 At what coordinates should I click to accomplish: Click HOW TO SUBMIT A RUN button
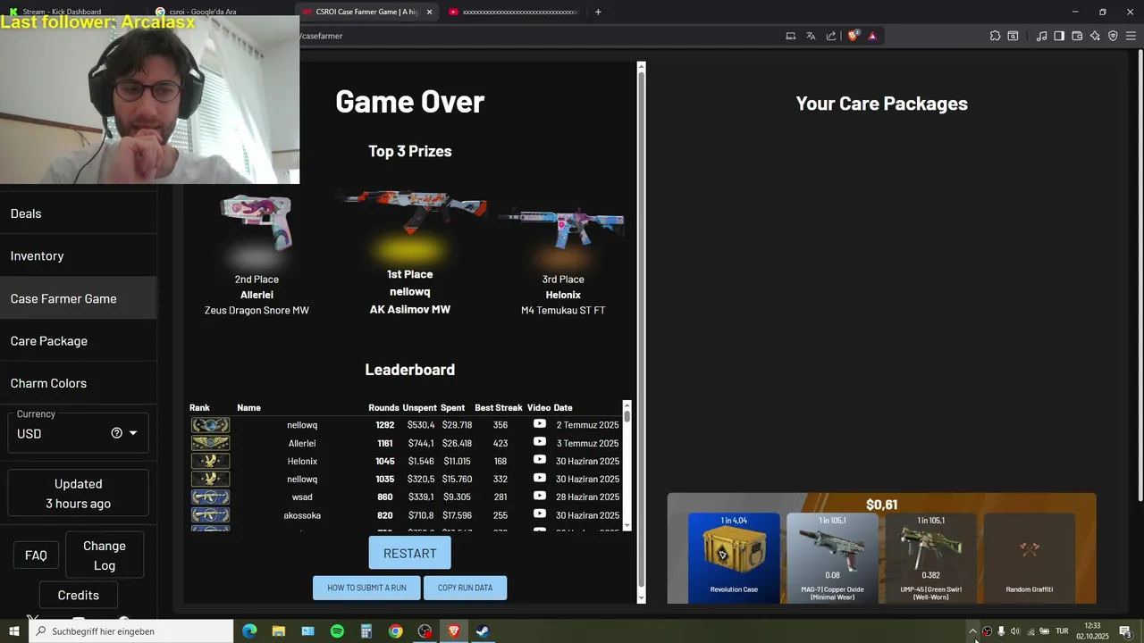pos(366,588)
